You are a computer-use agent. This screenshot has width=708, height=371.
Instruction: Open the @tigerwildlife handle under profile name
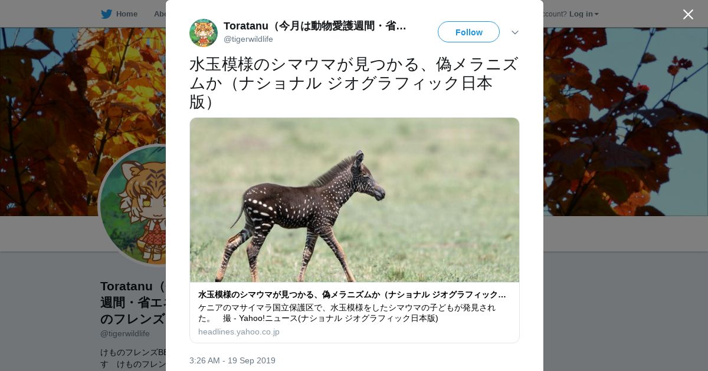pos(125,333)
